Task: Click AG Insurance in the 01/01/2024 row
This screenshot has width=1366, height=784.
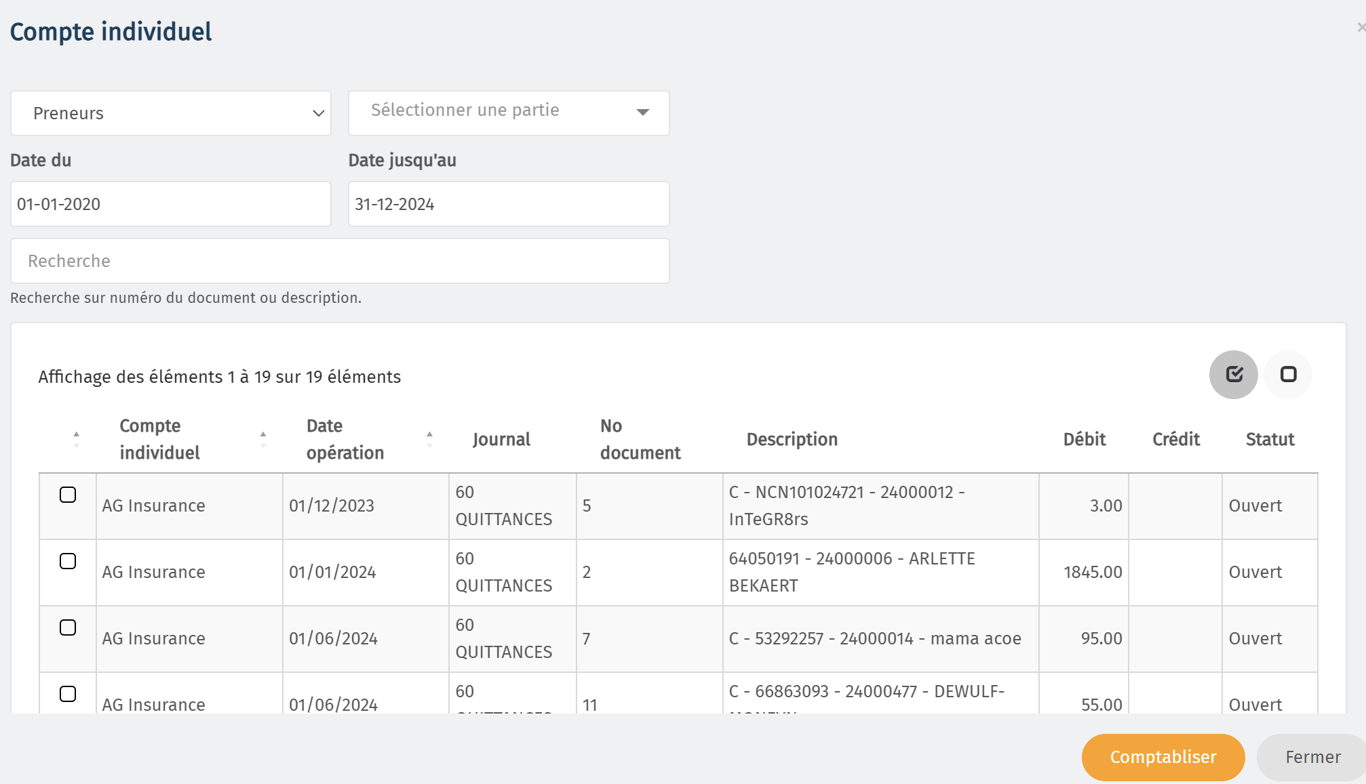Action: tap(154, 572)
